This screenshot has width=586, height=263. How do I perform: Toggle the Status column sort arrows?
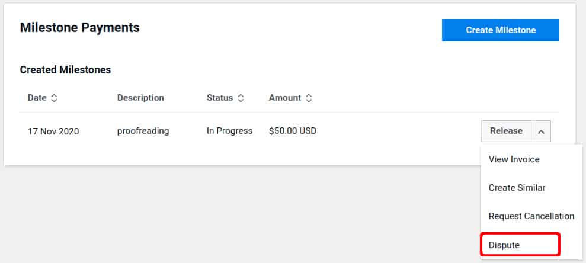coord(241,98)
